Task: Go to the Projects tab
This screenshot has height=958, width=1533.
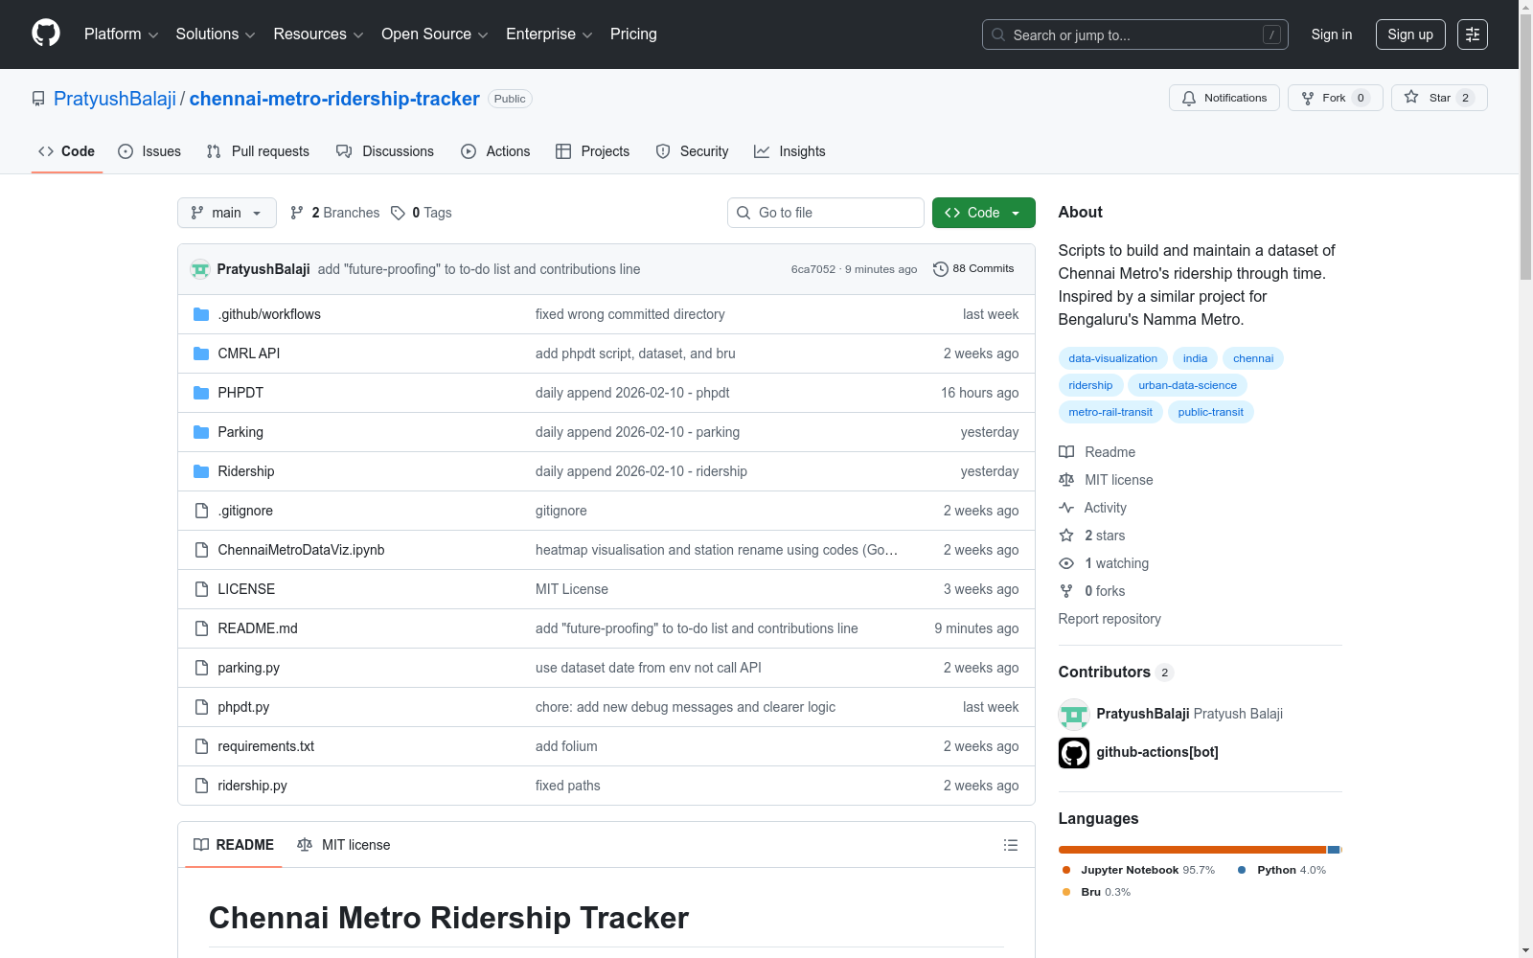Action: tap(593, 151)
